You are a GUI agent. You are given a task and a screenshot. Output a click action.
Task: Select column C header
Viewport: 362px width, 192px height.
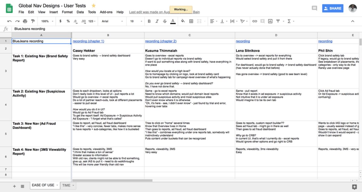point(189,35)
